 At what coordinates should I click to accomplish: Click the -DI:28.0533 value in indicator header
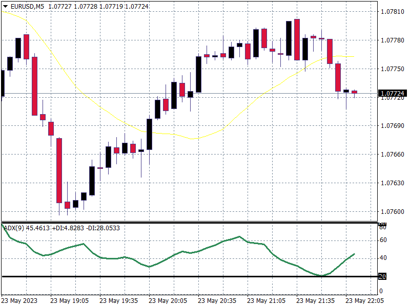click(x=102, y=228)
